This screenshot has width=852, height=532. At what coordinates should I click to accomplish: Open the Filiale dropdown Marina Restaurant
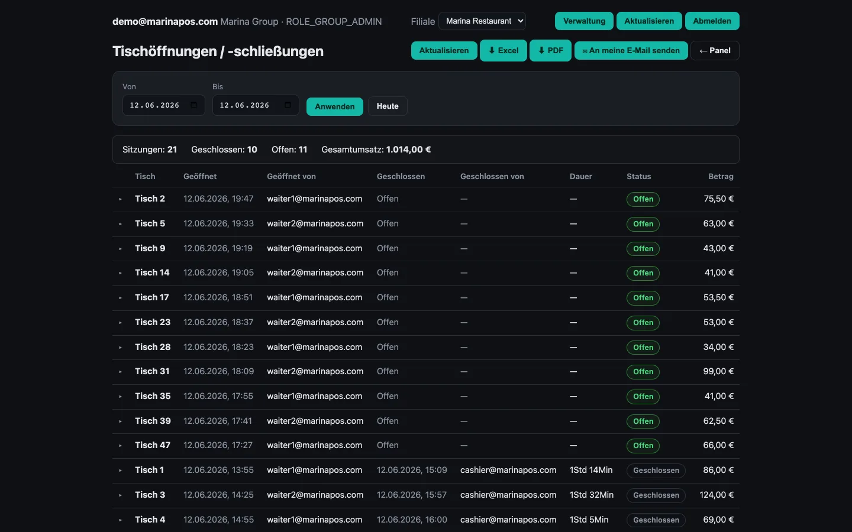pyautogui.click(x=482, y=21)
